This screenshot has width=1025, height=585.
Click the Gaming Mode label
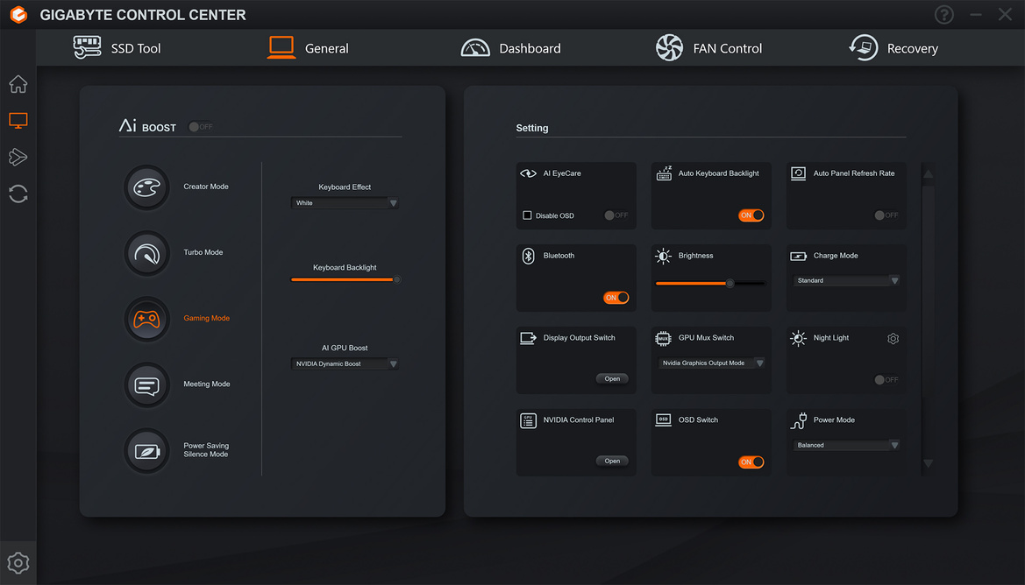pos(207,319)
